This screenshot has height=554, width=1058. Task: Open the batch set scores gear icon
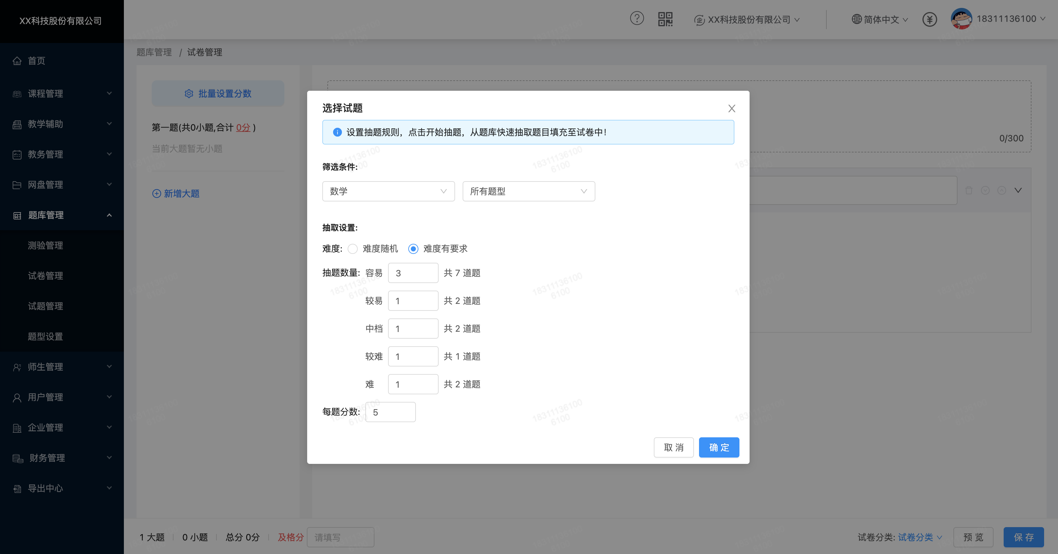tap(189, 93)
